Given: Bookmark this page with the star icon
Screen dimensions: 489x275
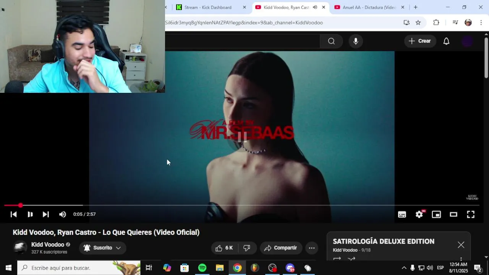Looking at the screenshot, I should click(418, 23).
